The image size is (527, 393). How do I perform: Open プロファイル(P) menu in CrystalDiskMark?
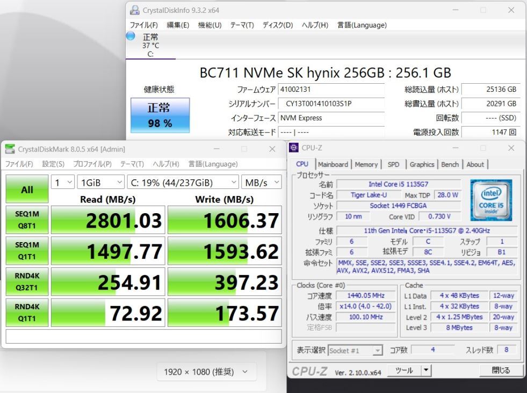[92, 164]
